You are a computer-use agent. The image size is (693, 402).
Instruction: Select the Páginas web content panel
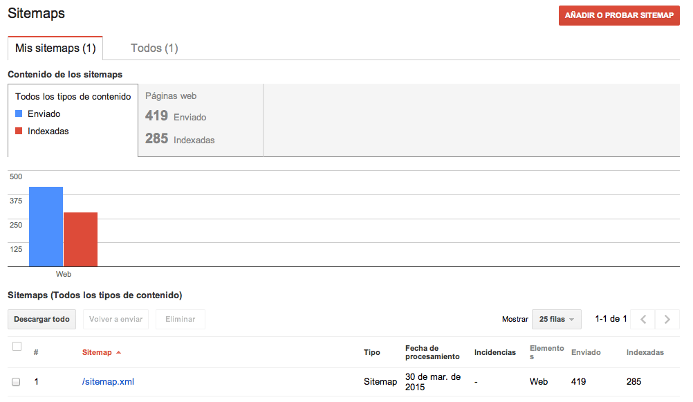199,119
